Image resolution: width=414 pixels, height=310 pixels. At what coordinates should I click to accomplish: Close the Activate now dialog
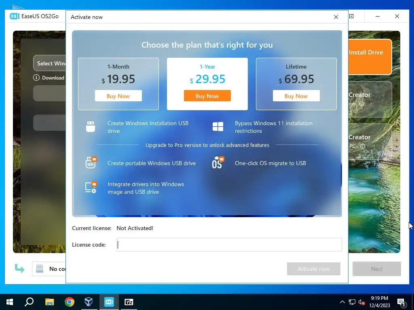336,17
